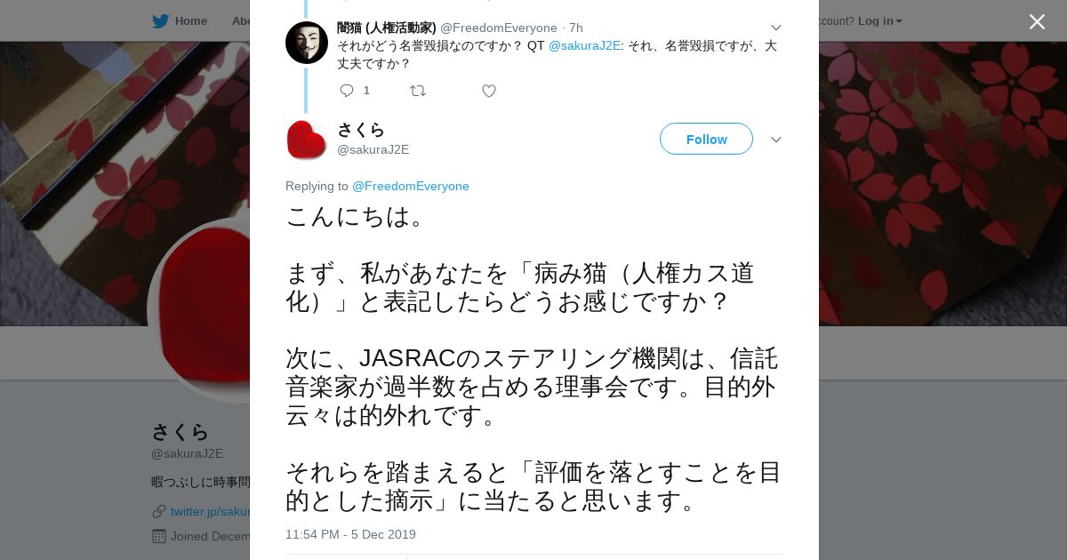Open the Log in dropdown
Image resolution: width=1067 pixels, height=560 pixels.
pyautogui.click(x=879, y=20)
